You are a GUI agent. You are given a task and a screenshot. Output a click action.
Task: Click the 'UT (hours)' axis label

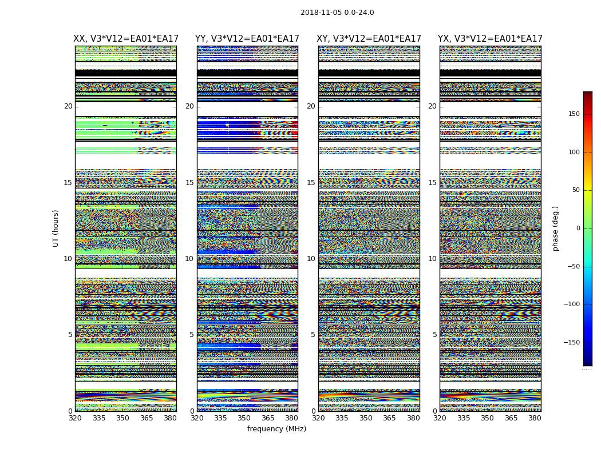click(x=56, y=228)
